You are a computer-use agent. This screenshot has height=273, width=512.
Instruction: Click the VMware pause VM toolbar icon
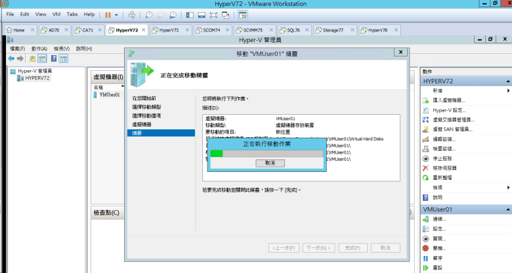108,14
